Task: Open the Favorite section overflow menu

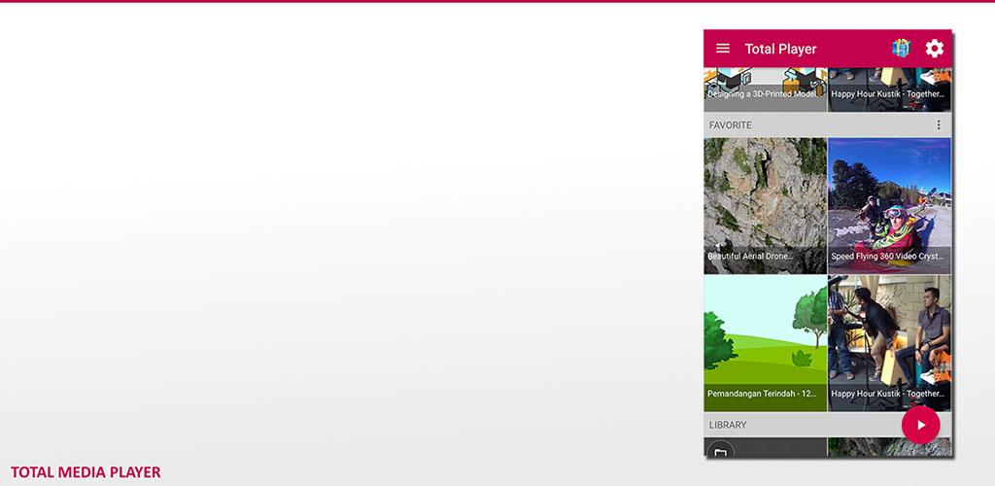Action: [939, 125]
